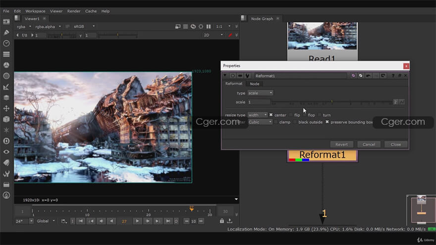Open the MetaData nodes tag icon
Screen dimensions: 436x245
click(x=6, y=163)
